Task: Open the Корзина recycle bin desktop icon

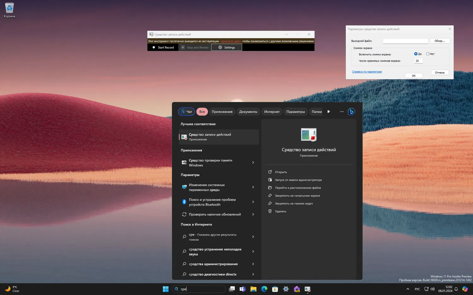Action: pos(9,10)
